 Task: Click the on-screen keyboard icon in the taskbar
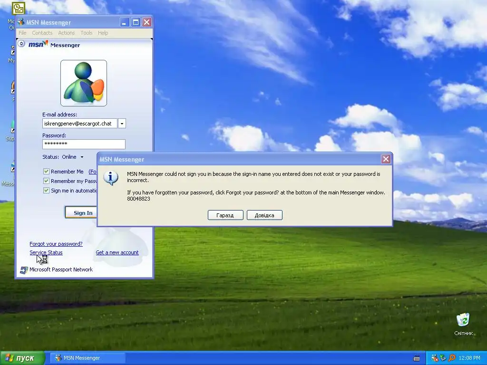coord(417,358)
